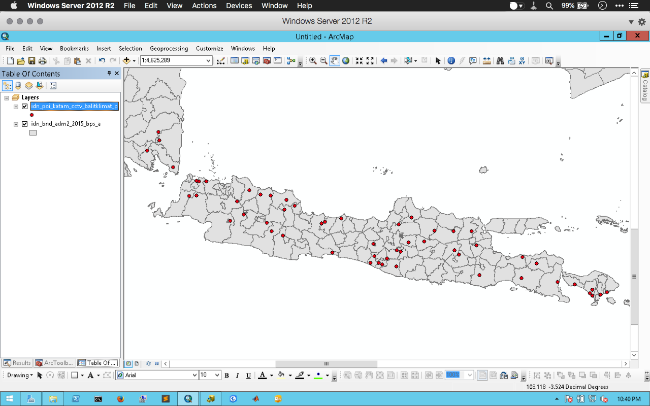Open the Arial font dropdown
This screenshot has width=650, height=406.
(x=194, y=376)
